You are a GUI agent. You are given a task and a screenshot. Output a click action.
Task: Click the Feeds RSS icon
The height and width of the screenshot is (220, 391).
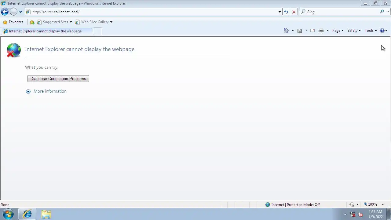coord(300,31)
